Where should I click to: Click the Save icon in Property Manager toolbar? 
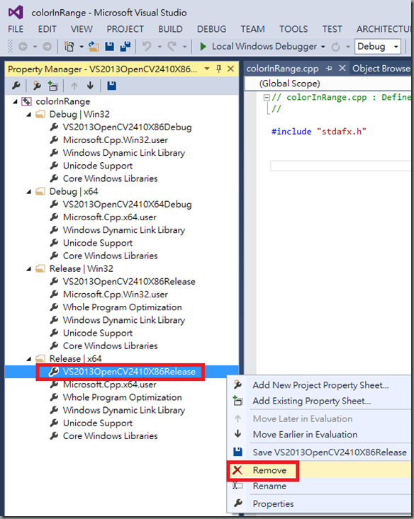112,86
